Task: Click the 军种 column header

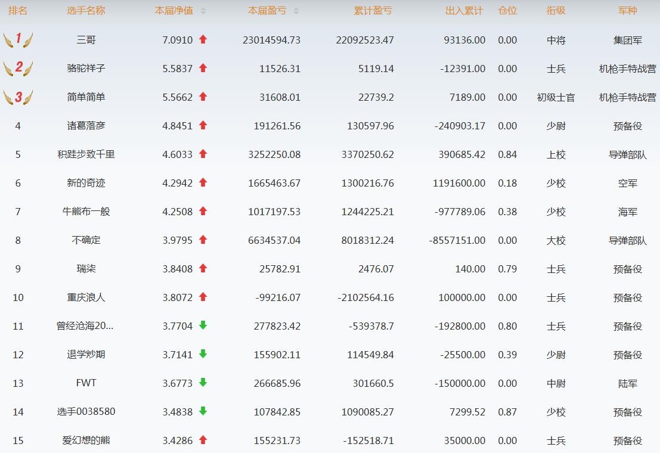Action: pos(627,11)
